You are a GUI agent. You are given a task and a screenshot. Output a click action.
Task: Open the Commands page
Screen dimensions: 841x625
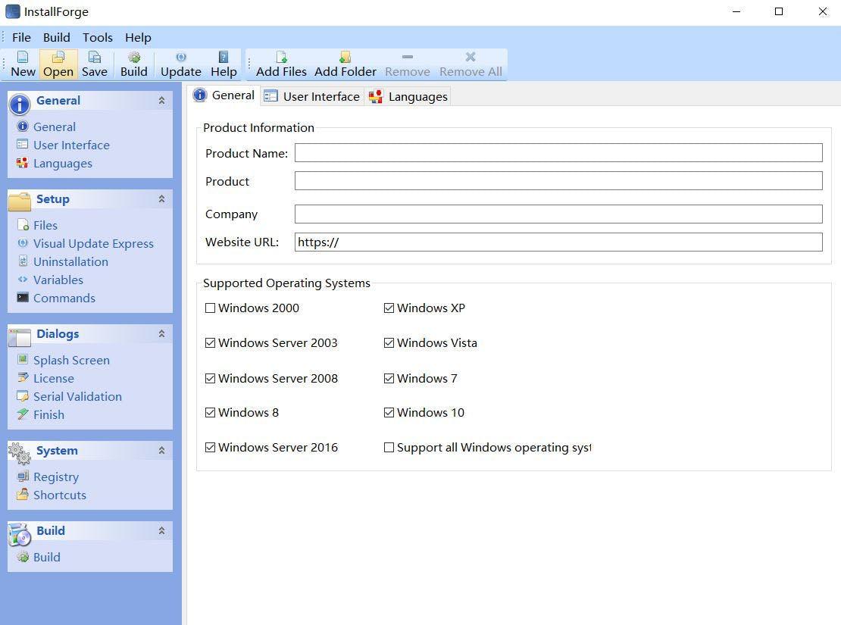[64, 298]
